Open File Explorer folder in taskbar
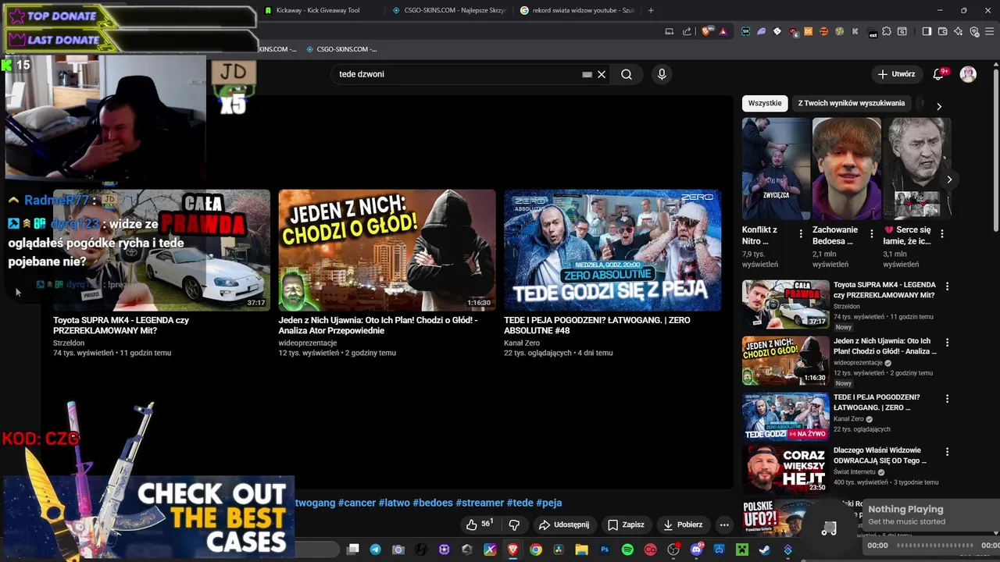 pos(581,550)
